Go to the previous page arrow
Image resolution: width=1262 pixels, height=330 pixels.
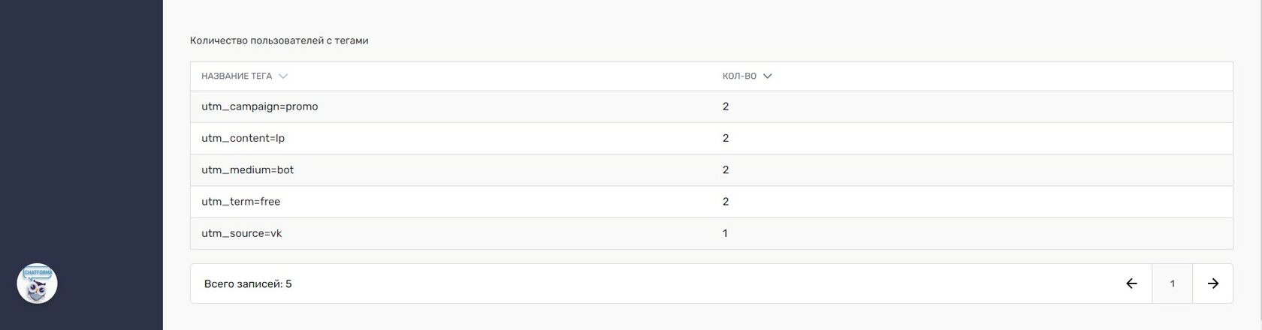point(1131,283)
